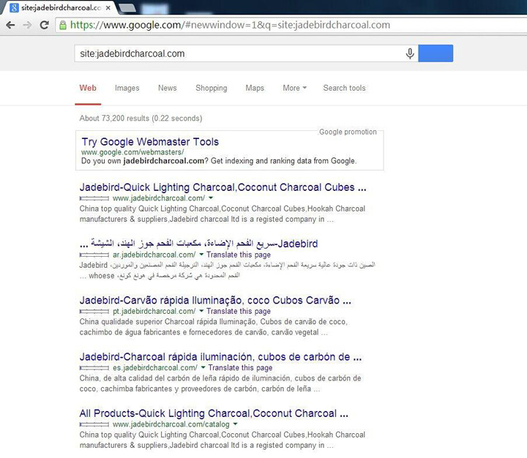Open the Maps search tab
The height and width of the screenshot is (458, 527).
click(x=255, y=88)
